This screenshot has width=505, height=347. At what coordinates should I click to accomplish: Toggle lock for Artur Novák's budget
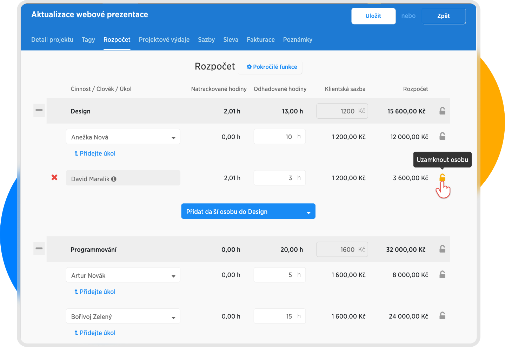442,275
